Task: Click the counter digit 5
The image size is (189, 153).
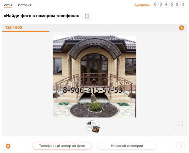Action: click(171, 4)
